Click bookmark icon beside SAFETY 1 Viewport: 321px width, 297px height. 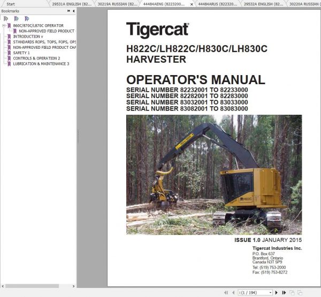9,53
